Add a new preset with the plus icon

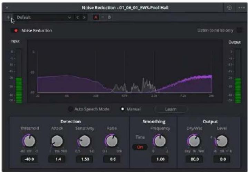[8, 17]
